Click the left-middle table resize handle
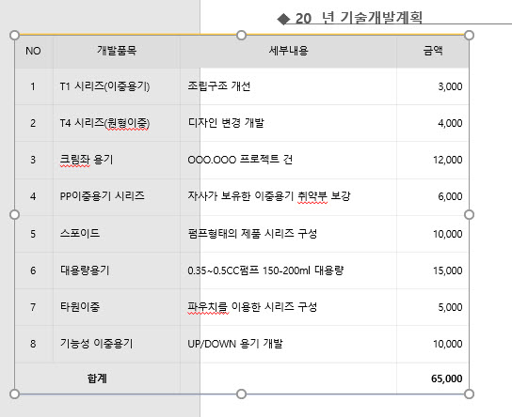This screenshot has width=512, height=417. tap(15, 215)
